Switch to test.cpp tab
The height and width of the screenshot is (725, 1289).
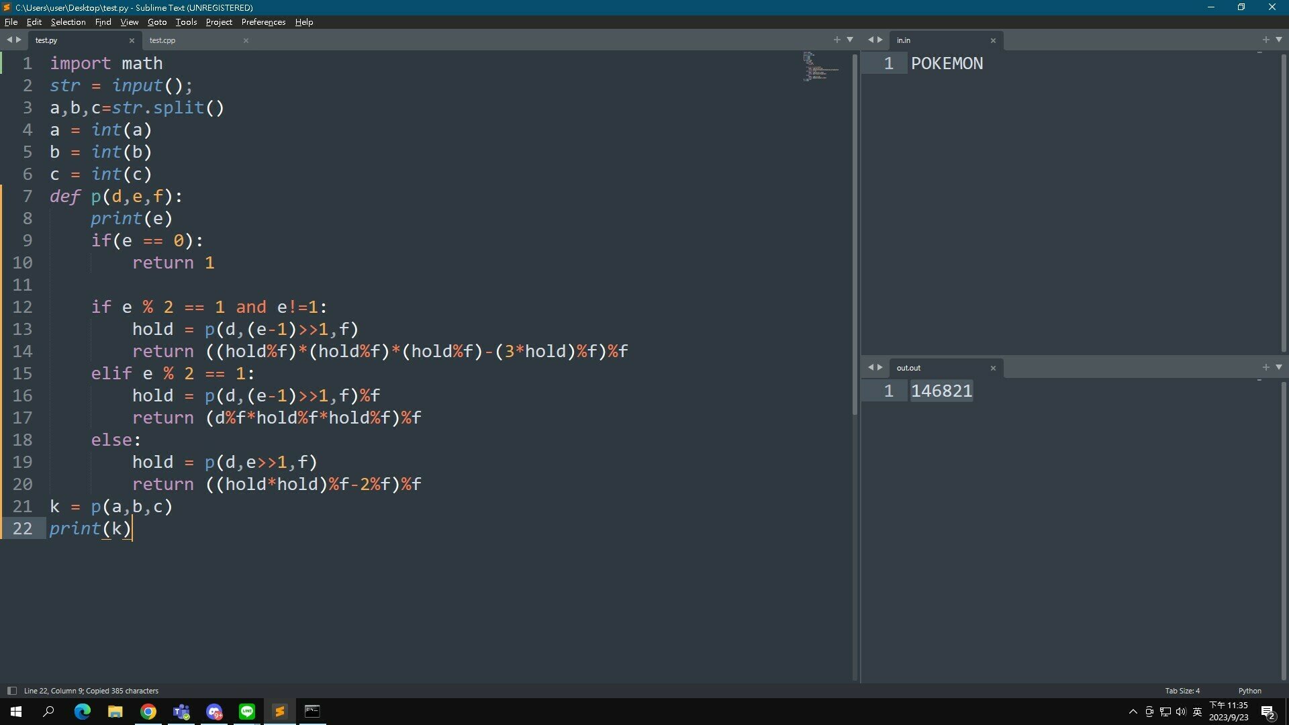[x=162, y=40]
